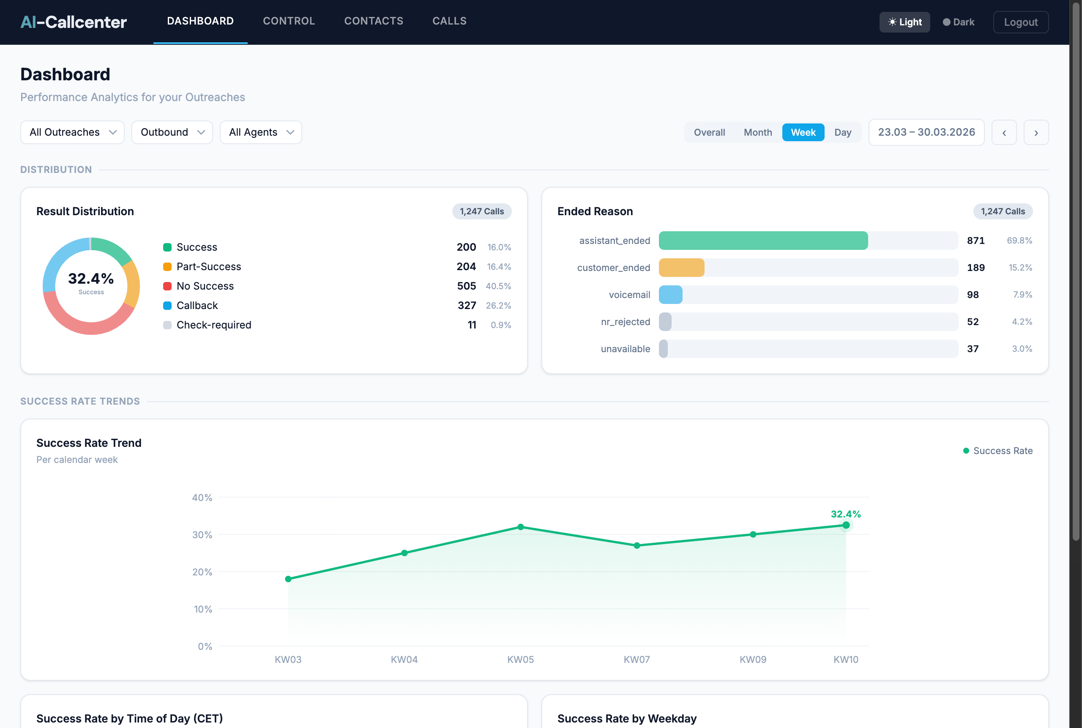This screenshot has height=728, width=1082.
Task: Click the assistant_ended bar in Ended Reason
Action: pos(764,241)
